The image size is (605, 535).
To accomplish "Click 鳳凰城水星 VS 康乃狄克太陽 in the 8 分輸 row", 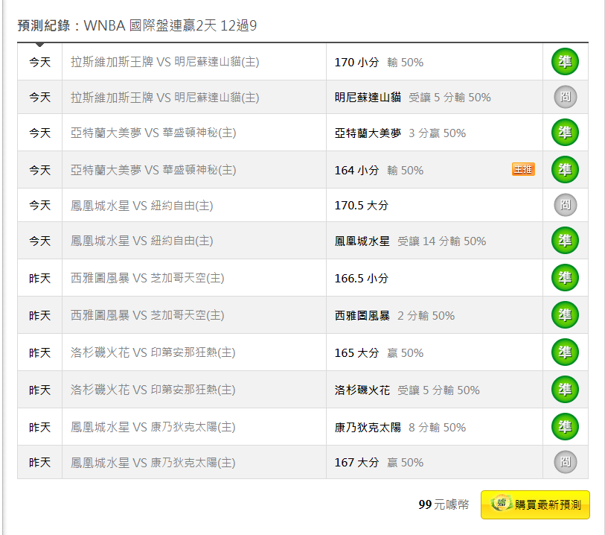I will click(x=153, y=427).
